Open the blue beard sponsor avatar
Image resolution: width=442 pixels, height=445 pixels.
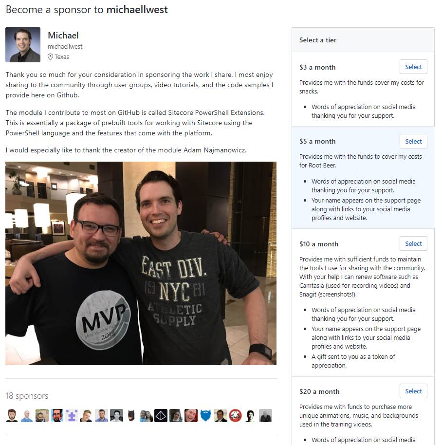tap(206, 415)
